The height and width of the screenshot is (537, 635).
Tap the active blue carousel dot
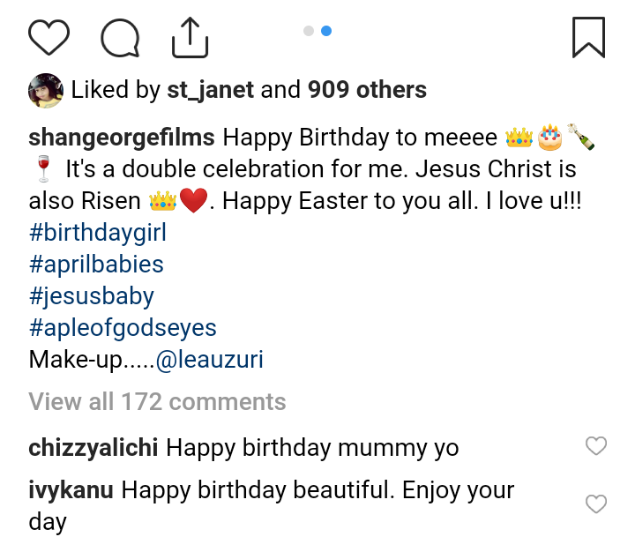[326, 31]
